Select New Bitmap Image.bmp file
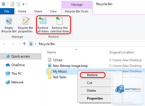 [x=70, y=66]
